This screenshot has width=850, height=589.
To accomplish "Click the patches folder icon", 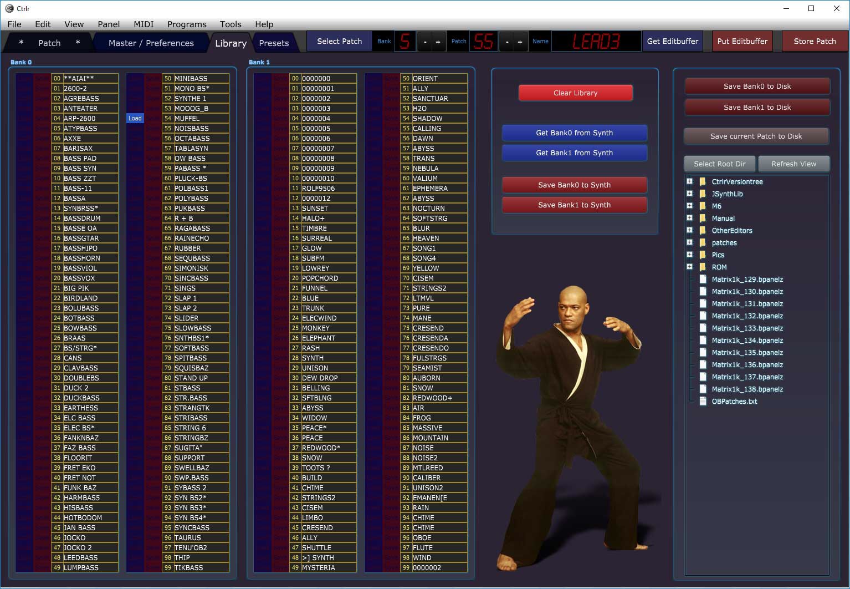I will pos(703,243).
